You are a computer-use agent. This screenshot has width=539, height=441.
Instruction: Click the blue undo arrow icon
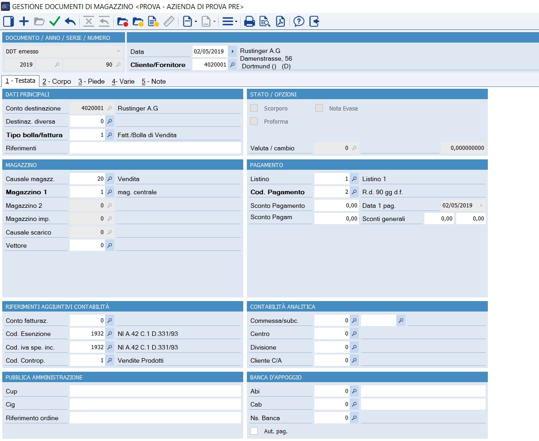tap(70, 21)
